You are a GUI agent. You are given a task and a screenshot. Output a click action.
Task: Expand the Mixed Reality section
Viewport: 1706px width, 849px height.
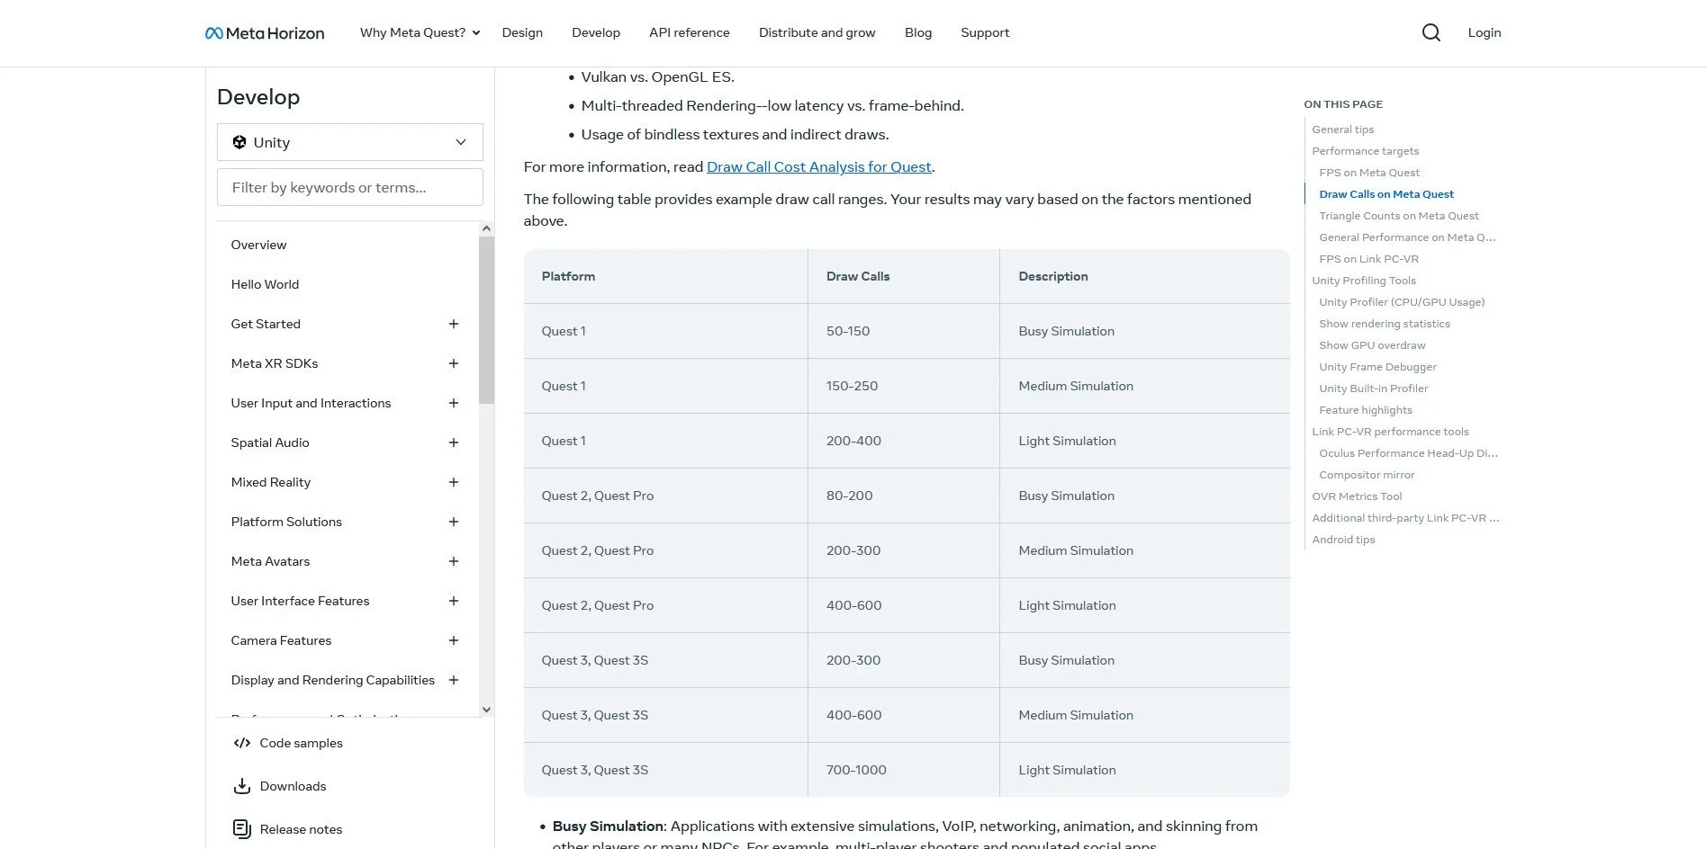click(454, 482)
